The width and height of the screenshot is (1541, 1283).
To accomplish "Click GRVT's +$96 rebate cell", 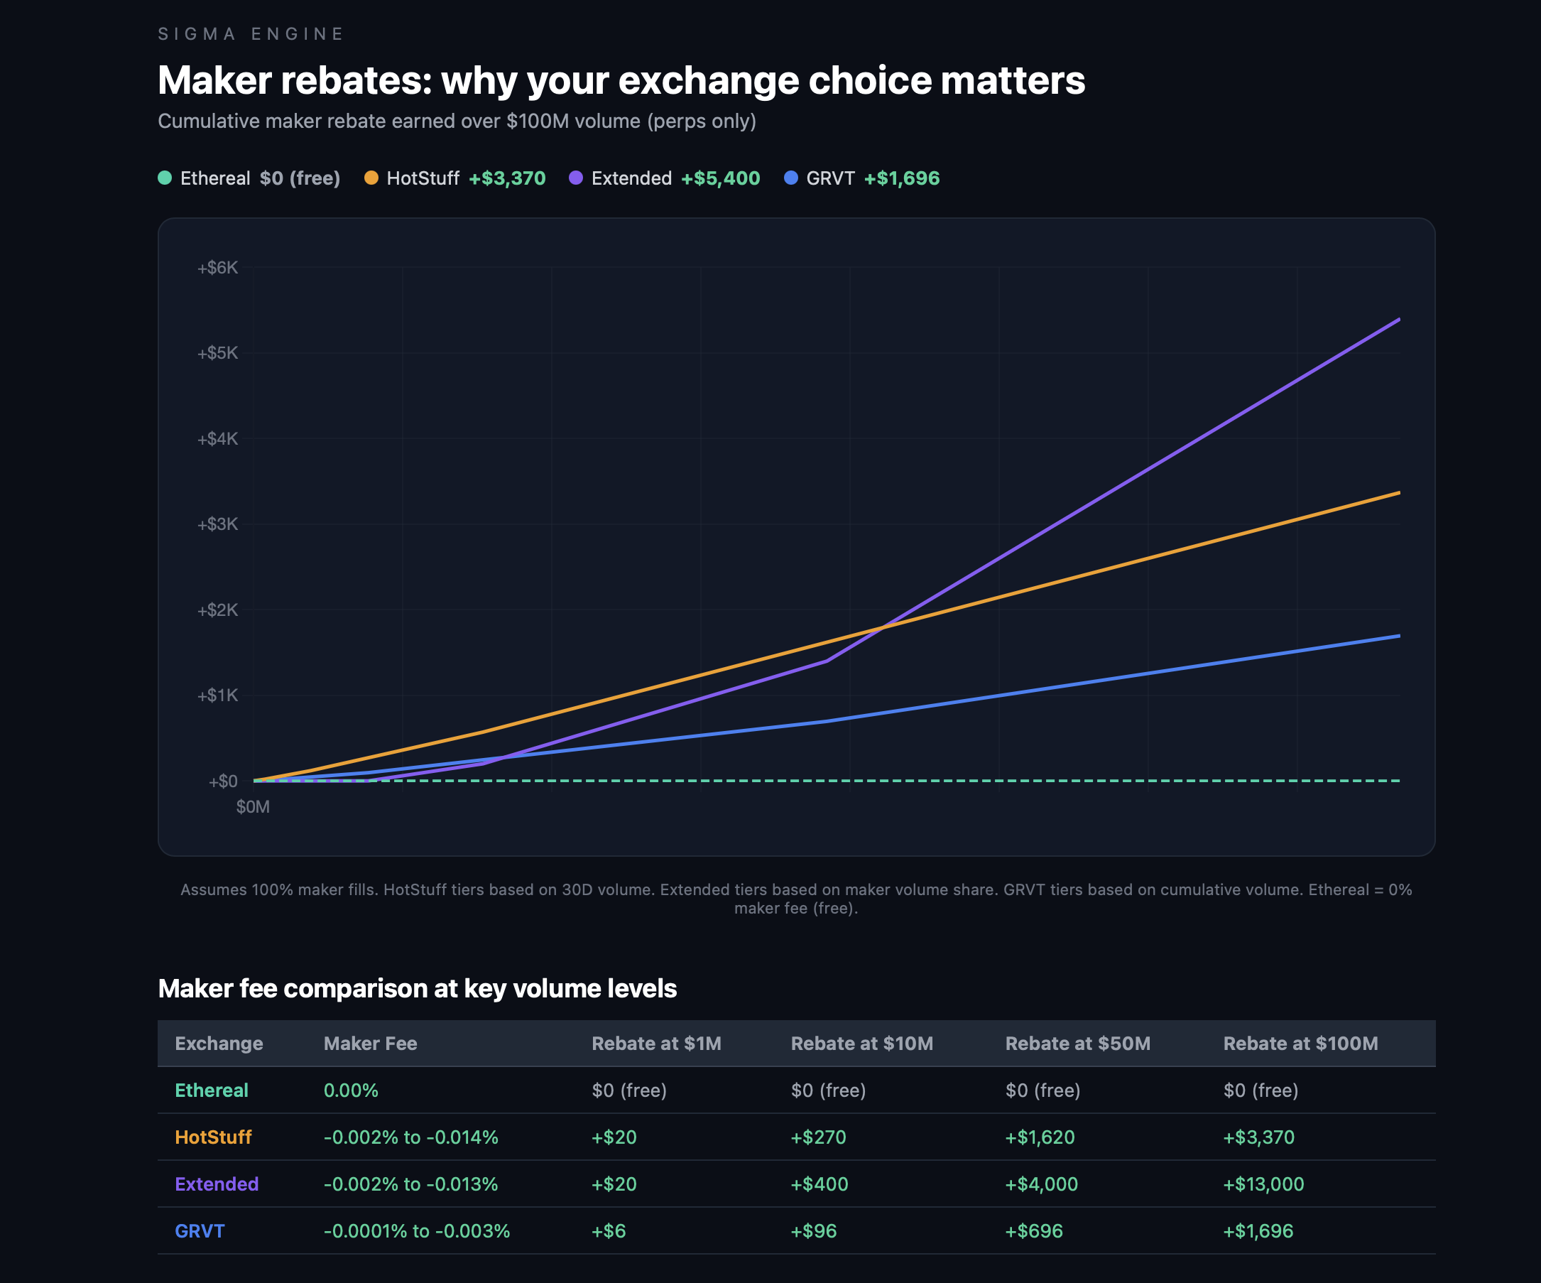I will pos(813,1231).
